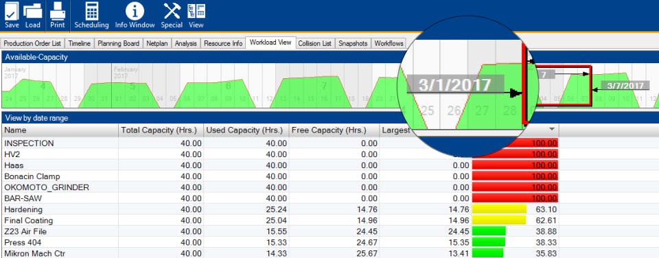Sort by Used Capacity (Hrs.) column header
Image resolution: width=659 pixels, height=258 pixels.
[246, 130]
